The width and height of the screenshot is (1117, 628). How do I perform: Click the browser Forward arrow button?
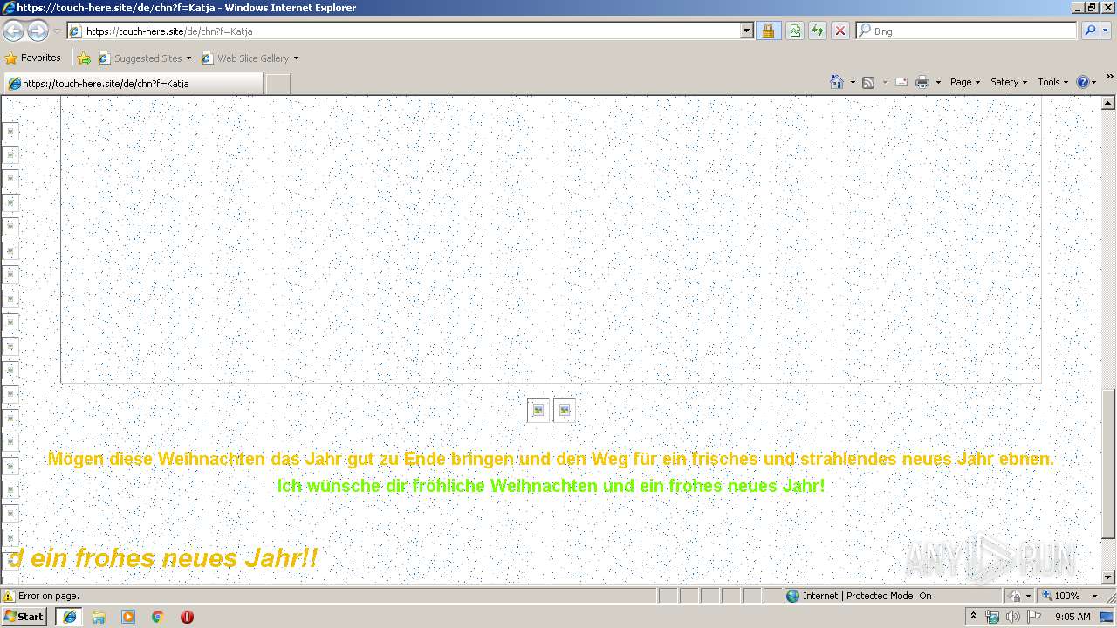(38, 31)
